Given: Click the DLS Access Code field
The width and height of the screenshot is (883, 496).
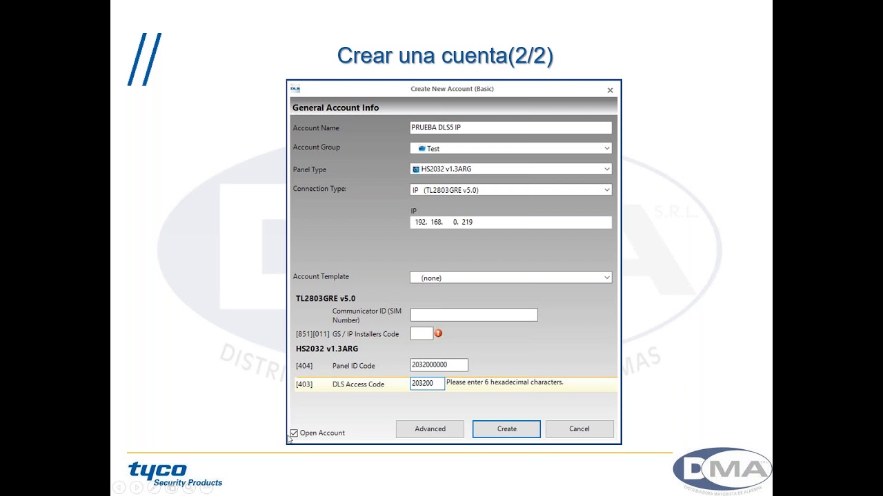Looking at the screenshot, I should point(427,384).
